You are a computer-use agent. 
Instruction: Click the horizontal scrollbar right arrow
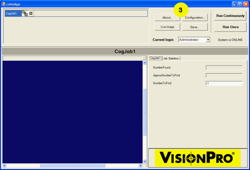[x=141, y=165]
